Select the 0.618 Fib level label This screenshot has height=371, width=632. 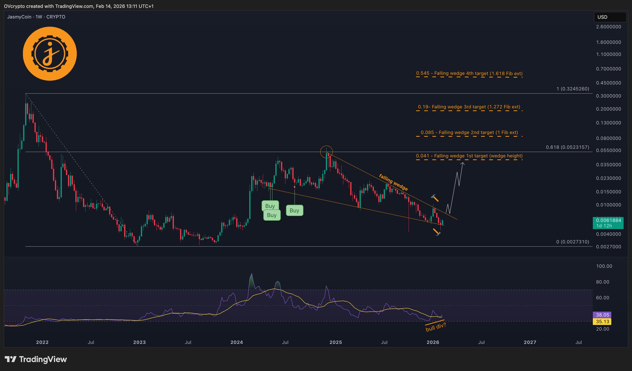pyautogui.click(x=567, y=147)
